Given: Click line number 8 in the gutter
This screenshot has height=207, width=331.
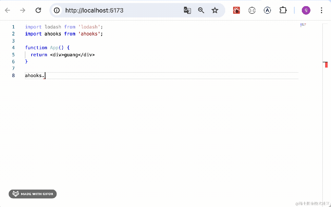Looking at the screenshot, I should pyautogui.click(x=13, y=76).
